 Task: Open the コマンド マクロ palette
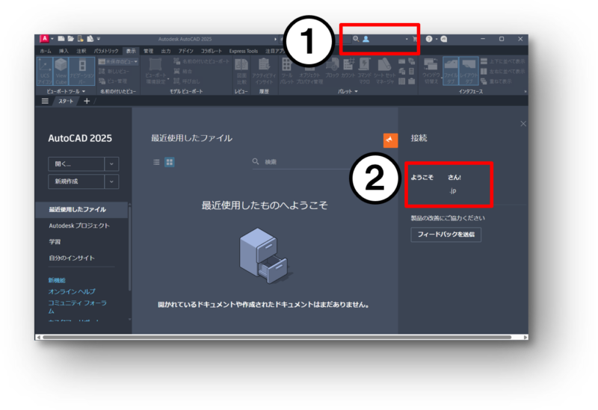pyautogui.click(x=364, y=72)
